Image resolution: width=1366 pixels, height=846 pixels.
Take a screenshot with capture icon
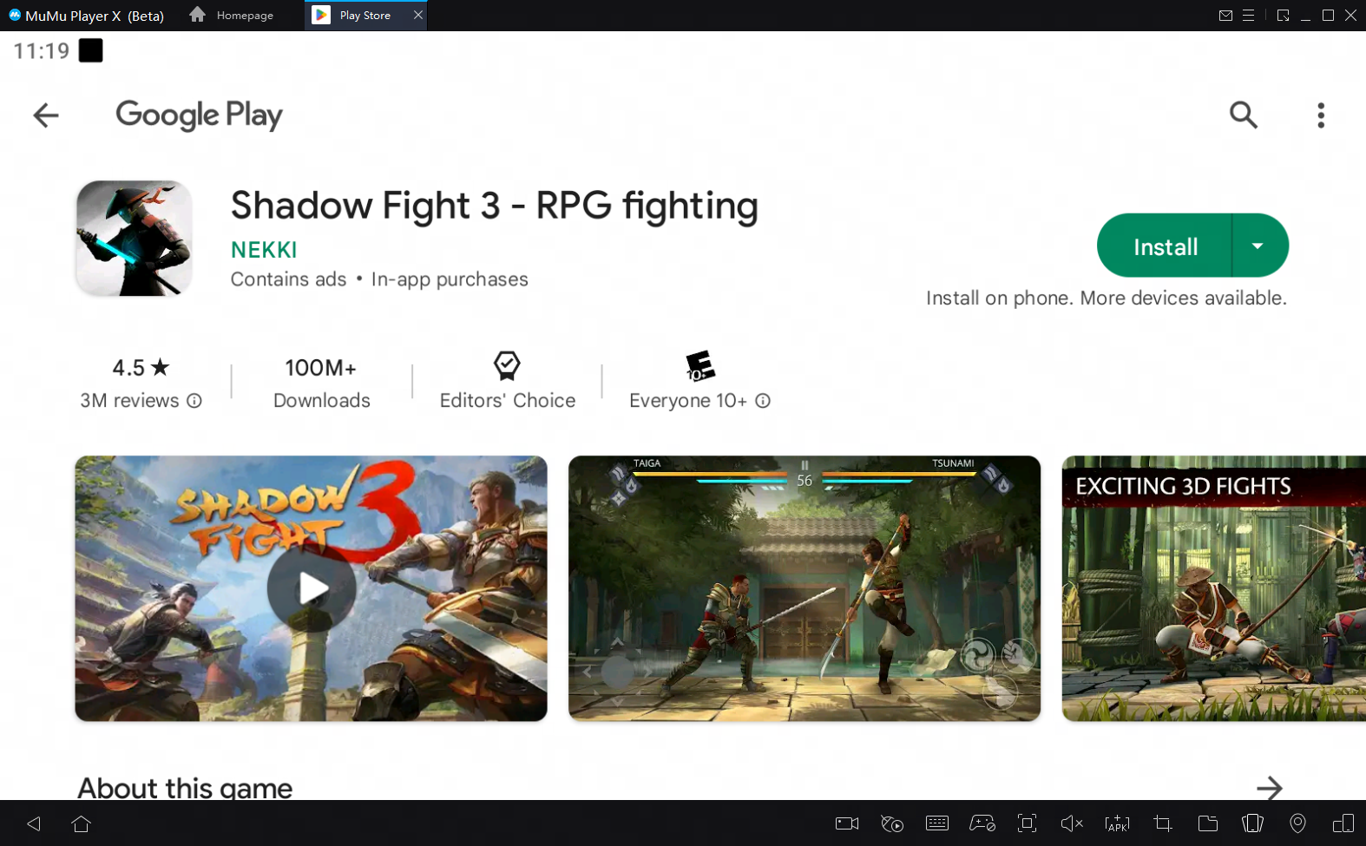1028,823
